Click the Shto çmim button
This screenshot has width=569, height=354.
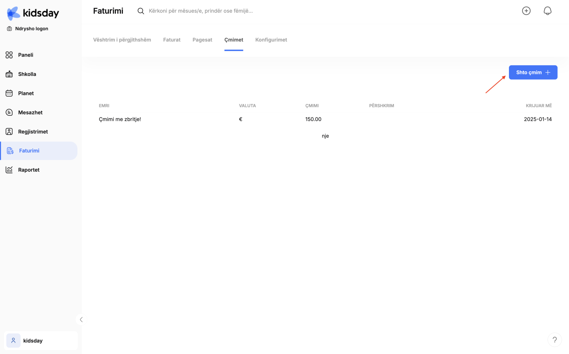pyautogui.click(x=533, y=72)
